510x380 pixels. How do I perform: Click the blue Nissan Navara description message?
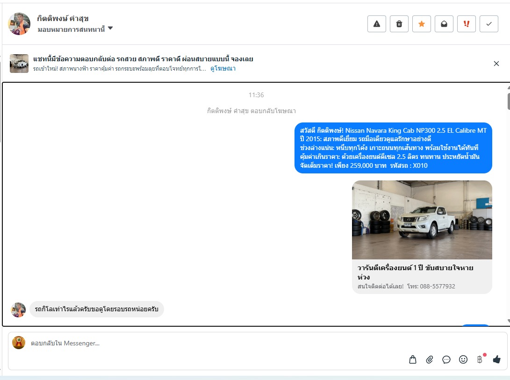(393, 148)
